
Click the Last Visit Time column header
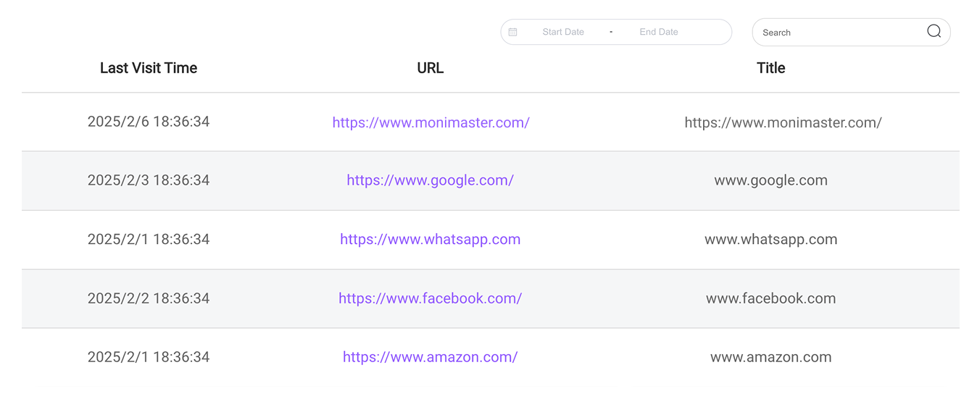click(x=149, y=68)
